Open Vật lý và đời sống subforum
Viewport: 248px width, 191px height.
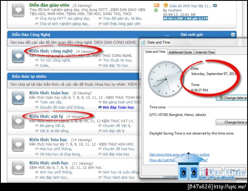(x=54, y=131)
